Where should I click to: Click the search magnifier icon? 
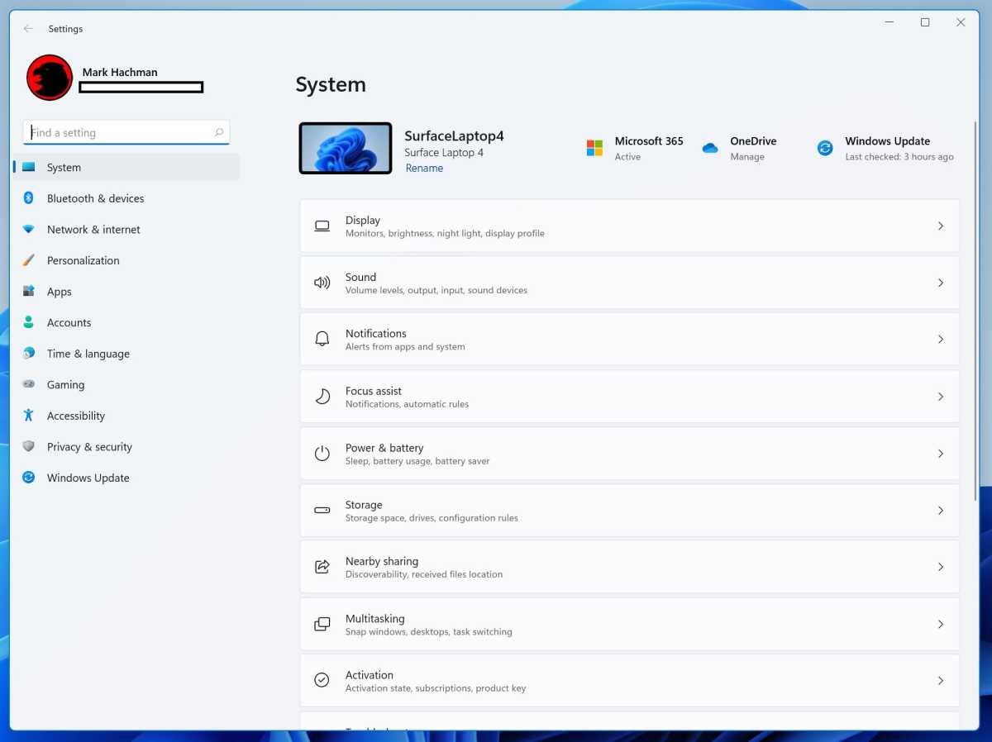[219, 132]
